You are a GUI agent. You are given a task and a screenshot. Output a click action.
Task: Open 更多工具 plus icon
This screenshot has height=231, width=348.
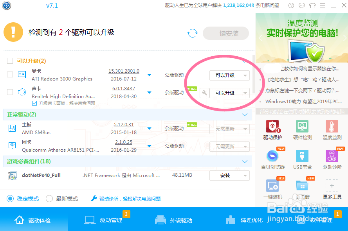(x=332, y=186)
